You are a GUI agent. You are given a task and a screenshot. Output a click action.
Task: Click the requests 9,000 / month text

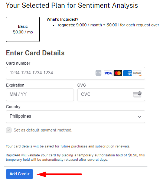[80, 25]
